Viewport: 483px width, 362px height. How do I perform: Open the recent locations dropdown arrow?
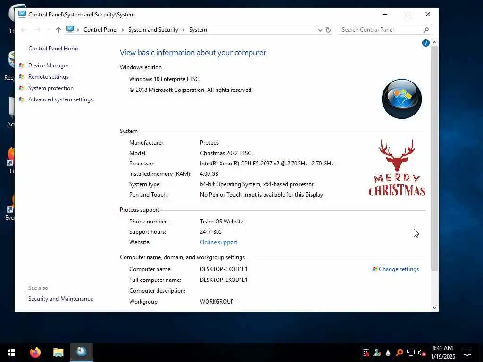49,30
